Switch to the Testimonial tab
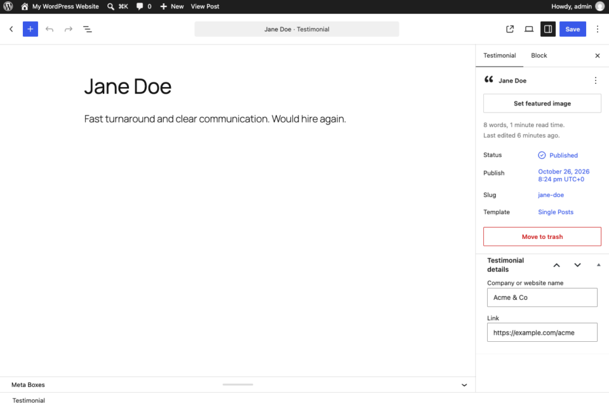 point(500,56)
